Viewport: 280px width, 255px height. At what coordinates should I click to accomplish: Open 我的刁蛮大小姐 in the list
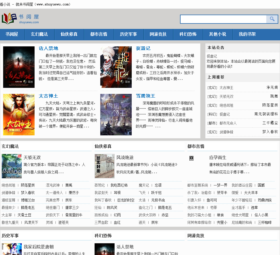199,215
